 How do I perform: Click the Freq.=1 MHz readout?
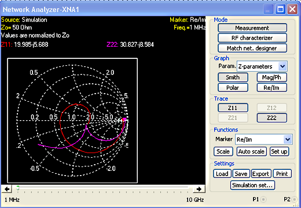point(189,28)
